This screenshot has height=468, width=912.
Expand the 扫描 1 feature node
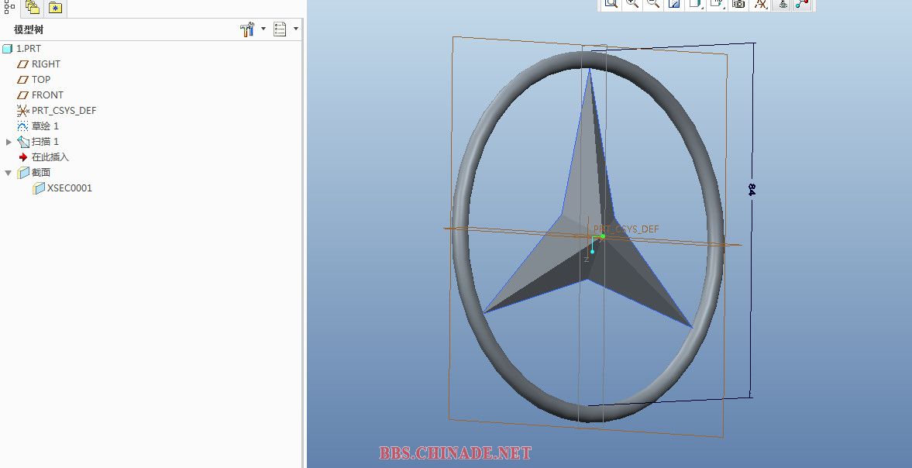9,142
